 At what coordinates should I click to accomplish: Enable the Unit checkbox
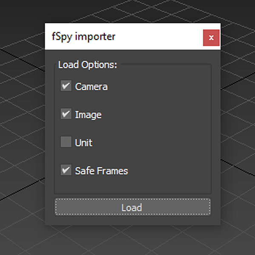[x=66, y=142]
